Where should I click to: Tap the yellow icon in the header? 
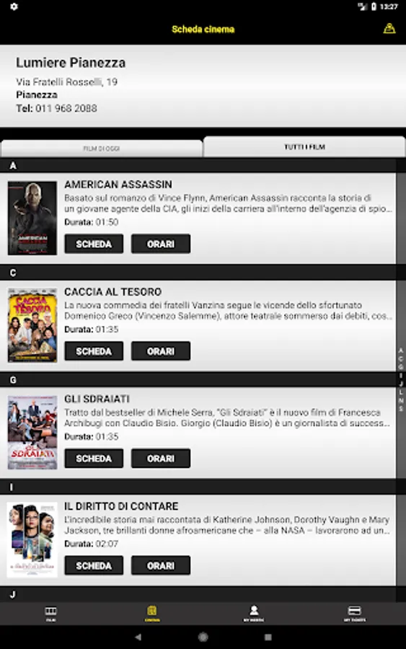click(389, 29)
